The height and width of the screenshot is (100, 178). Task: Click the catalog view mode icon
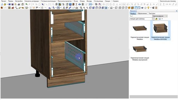tap(160, 19)
